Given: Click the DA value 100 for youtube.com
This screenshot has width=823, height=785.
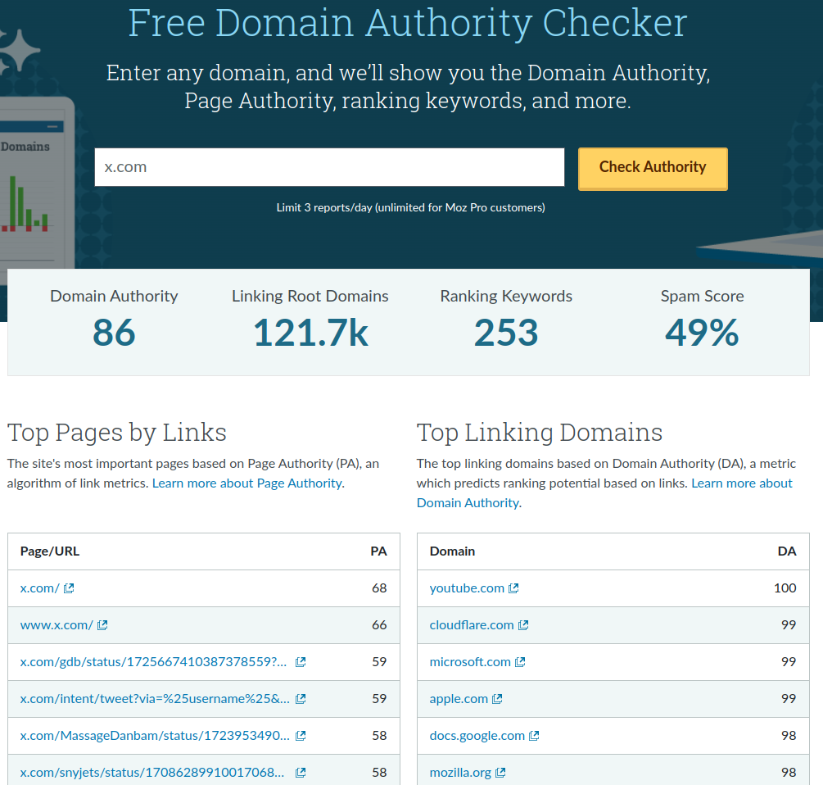Looking at the screenshot, I should point(785,588).
